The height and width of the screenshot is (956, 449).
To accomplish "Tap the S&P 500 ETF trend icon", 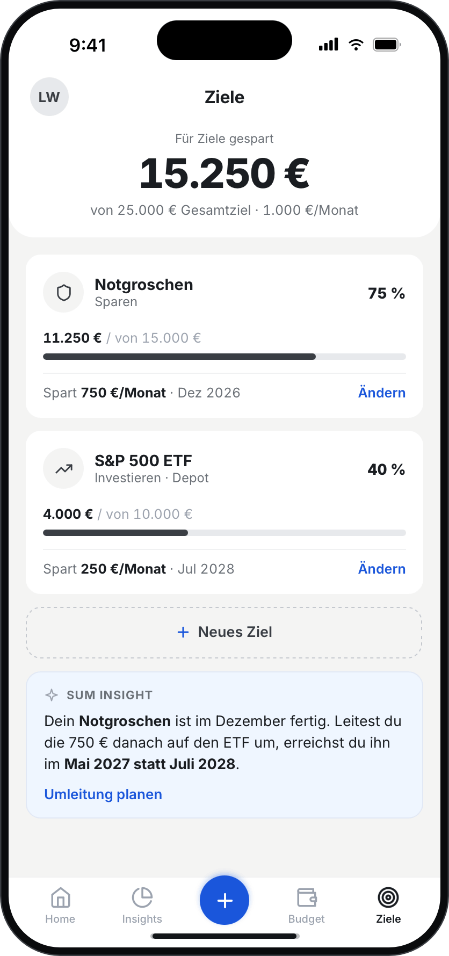I will pos(63,469).
